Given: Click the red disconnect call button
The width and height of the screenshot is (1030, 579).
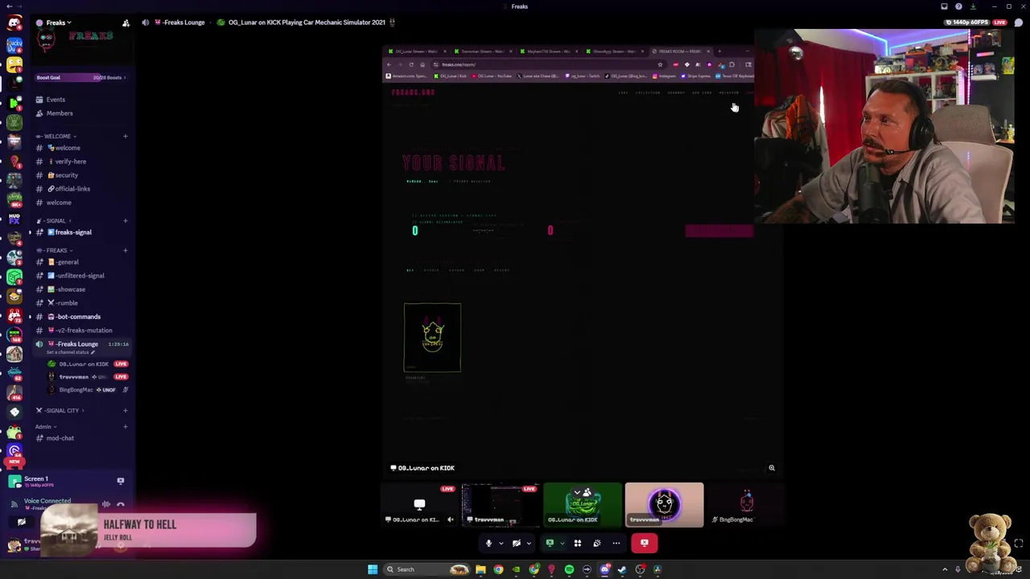Looking at the screenshot, I should (x=645, y=543).
